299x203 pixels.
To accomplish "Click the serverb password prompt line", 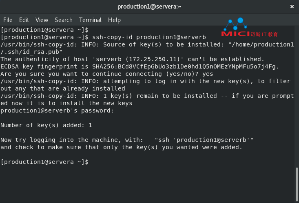I will pos(57,110).
